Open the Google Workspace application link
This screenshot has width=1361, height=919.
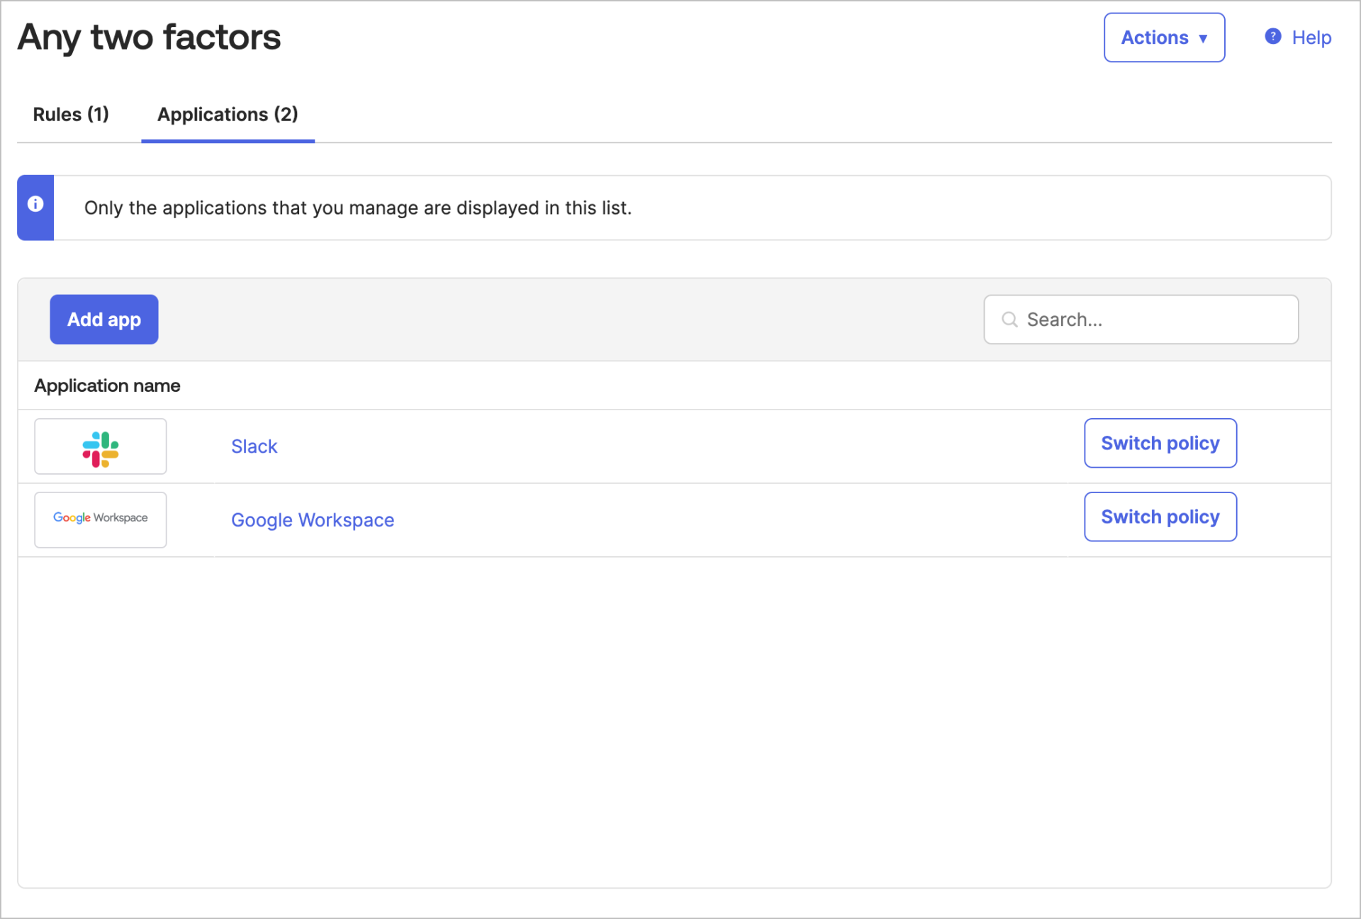[x=312, y=519]
